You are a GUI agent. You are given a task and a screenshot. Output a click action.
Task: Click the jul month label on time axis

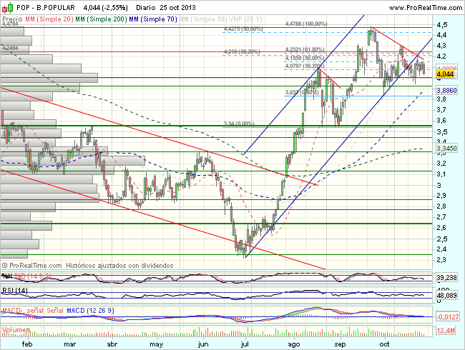[x=245, y=344]
